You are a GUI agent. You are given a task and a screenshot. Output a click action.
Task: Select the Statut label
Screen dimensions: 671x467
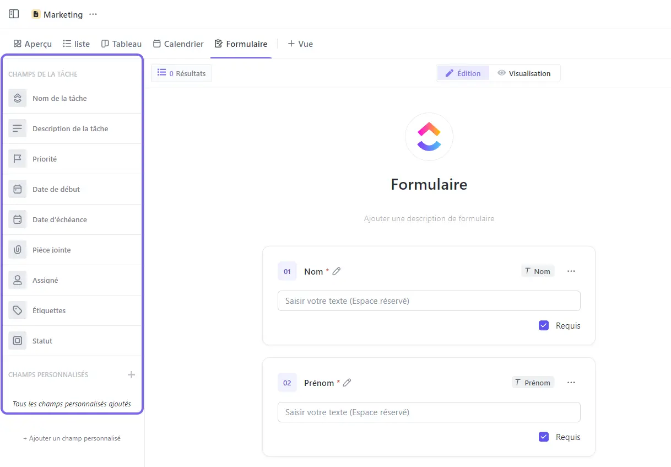pyautogui.click(x=42, y=341)
